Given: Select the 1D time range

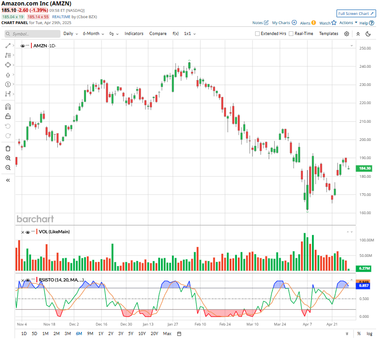Looking at the screenshot, I should pos(24,334).
